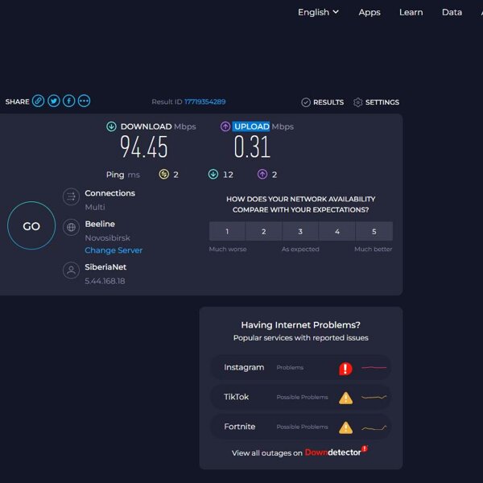Screen dimensions: 483x483
Task: Click the download arrow icon beside DOWNLOAD
Action: (x=111, y=126)
